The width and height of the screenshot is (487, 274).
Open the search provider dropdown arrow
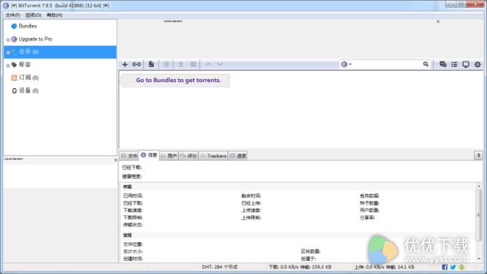[350, 64]
